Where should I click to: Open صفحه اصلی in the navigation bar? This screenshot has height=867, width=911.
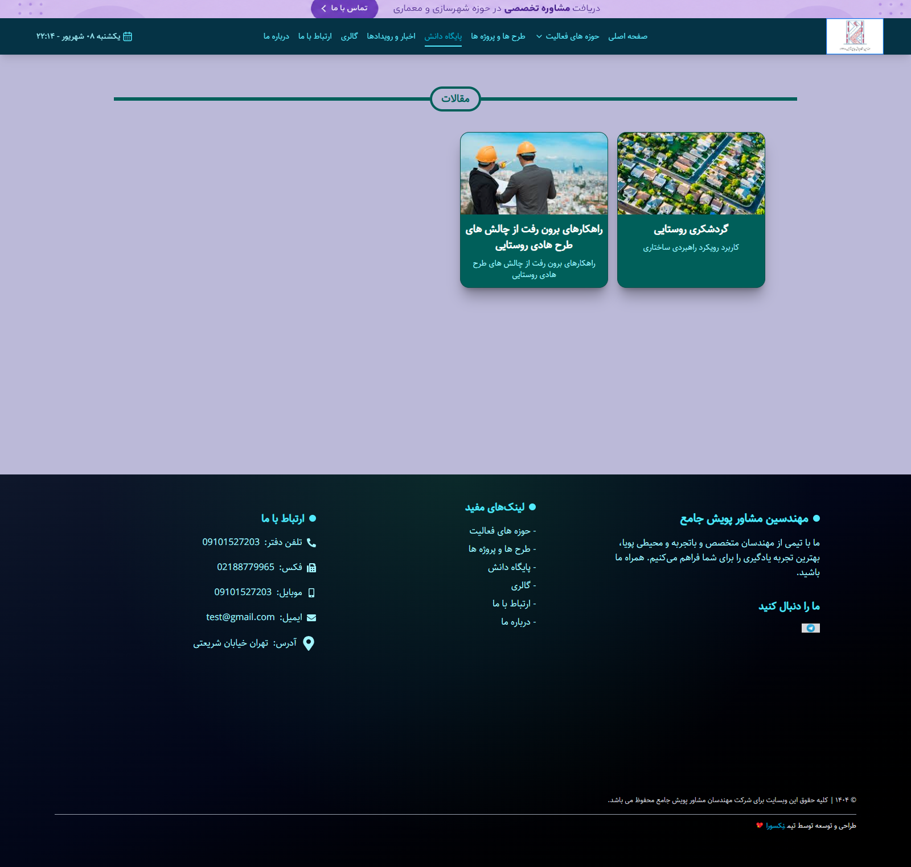click(627, 36)
